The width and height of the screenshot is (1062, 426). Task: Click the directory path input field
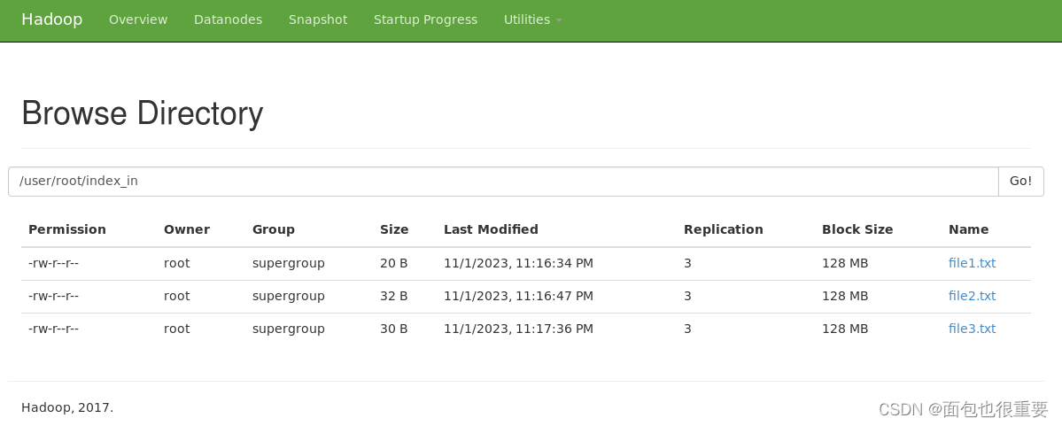(x=503, y=182)
